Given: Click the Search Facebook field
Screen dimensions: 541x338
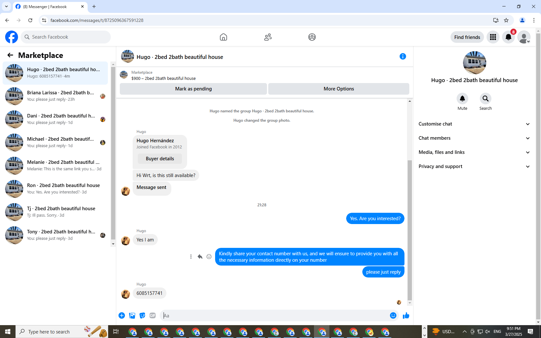Looking at the screenshot, I should point(66,37).
